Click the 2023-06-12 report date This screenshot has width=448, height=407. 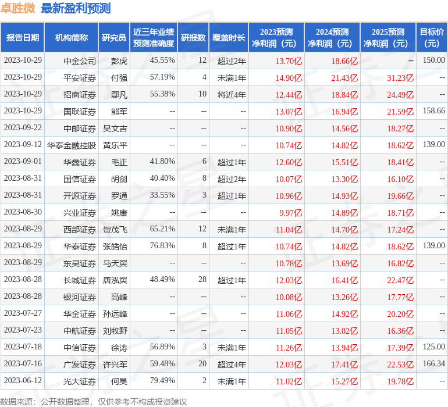tap(23, 380)
